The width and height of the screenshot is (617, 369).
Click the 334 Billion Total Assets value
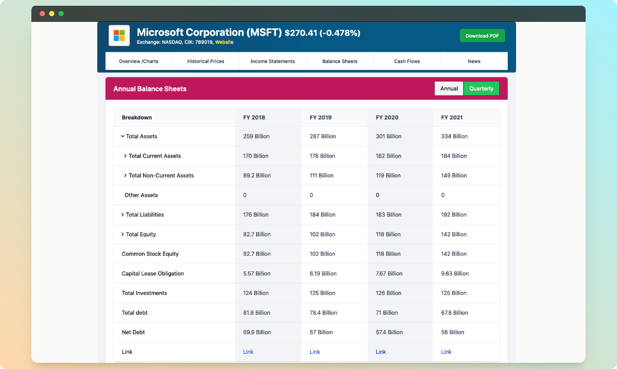(x=454, y=136)
